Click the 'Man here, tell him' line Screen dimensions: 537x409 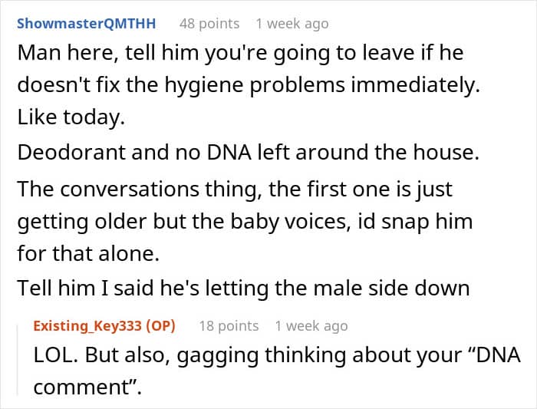pyautogui.click(x=240, y=53)
